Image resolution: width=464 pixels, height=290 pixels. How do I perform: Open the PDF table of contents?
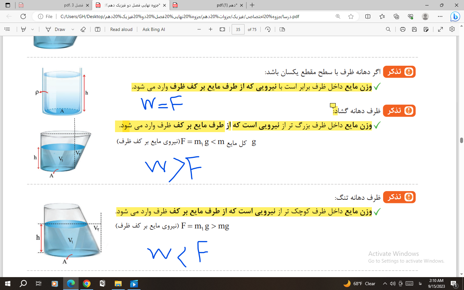click(x=7, y=29)
